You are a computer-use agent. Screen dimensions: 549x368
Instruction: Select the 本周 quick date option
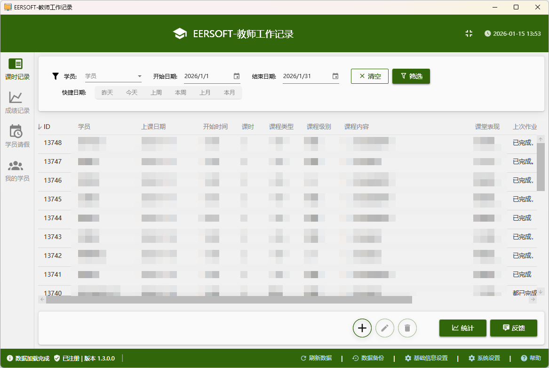click(x=181, y=93)
